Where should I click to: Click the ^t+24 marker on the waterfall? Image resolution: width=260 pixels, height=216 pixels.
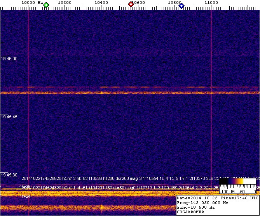pyautogui.click(x=25, y=196)
